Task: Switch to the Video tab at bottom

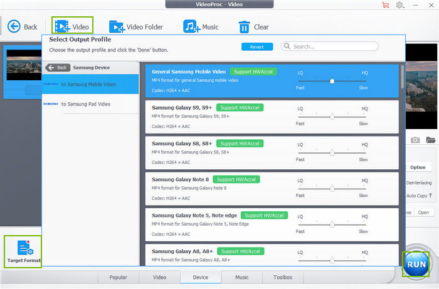Action: pyautogui.click(x=159, y=277)
